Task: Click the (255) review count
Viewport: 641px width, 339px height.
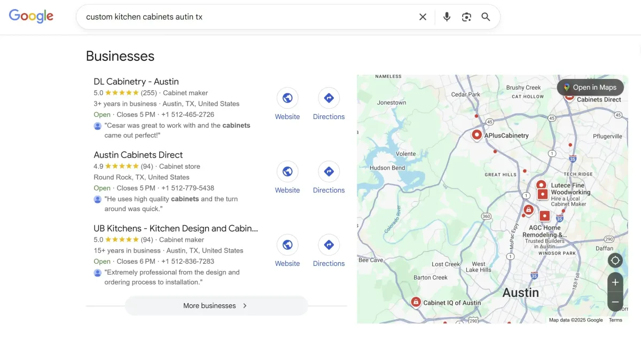Action: [x=149, y=93]
